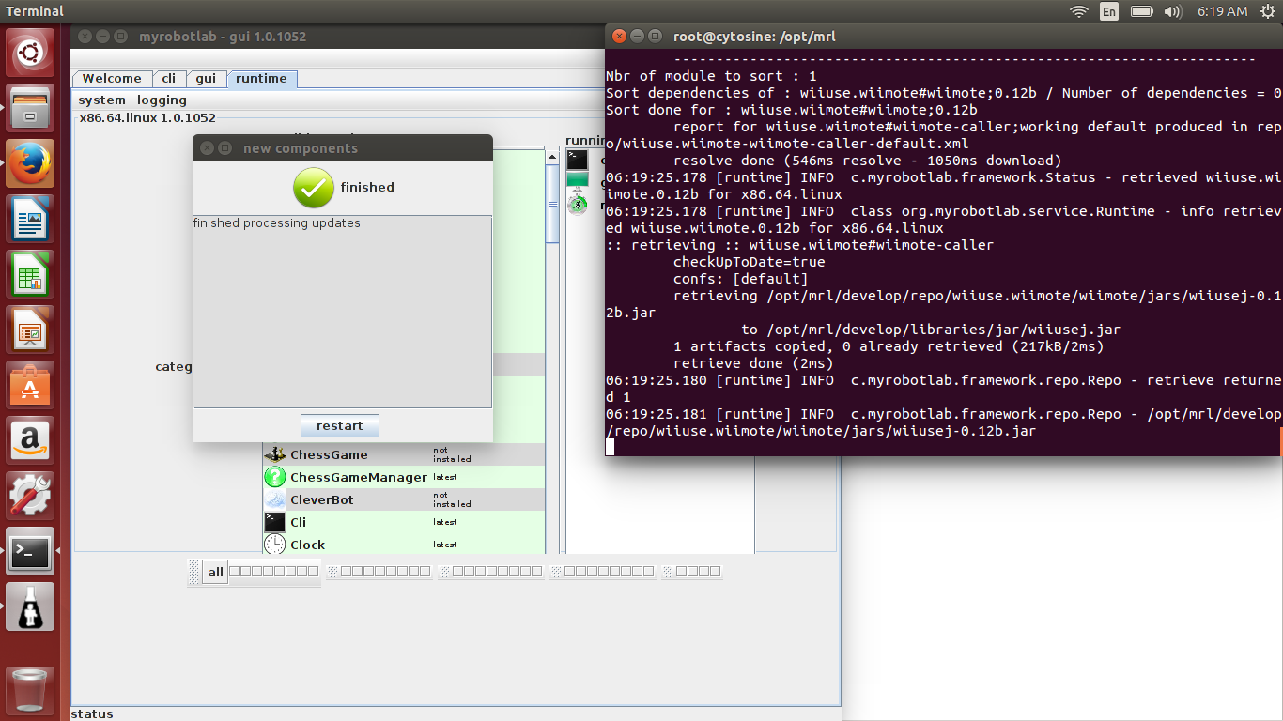Viewport: 1283px width, 721px height.
Task: Open the battery indicator menu
Action: [x=1141, y=11]
